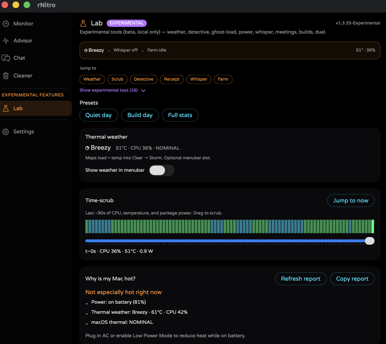The image size is (386, 344).
Task: Click the '51° · 36%' readout
Action: coord(366,50)
